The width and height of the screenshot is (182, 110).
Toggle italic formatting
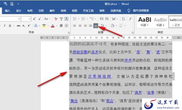(5, 25)
